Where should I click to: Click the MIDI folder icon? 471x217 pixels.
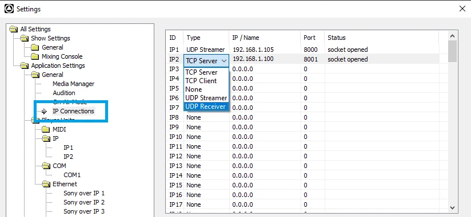(46, 129)
